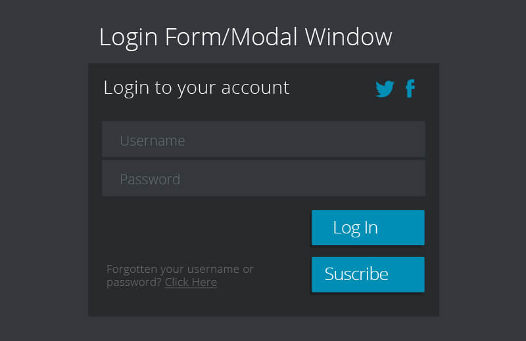The image size is (526, 341).
Task: Click the Twitter bird icon
Action: click(x=385, y=89)
